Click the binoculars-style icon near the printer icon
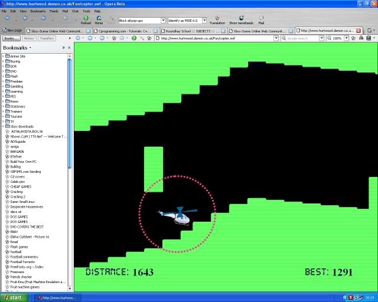This screenshot has height=302, width=378. click(x=361, y=38)
